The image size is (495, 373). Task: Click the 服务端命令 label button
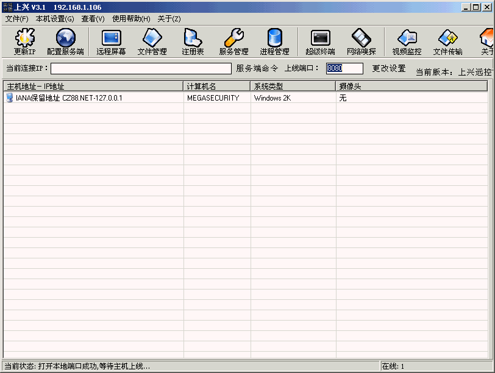click(x=257, y=69)
